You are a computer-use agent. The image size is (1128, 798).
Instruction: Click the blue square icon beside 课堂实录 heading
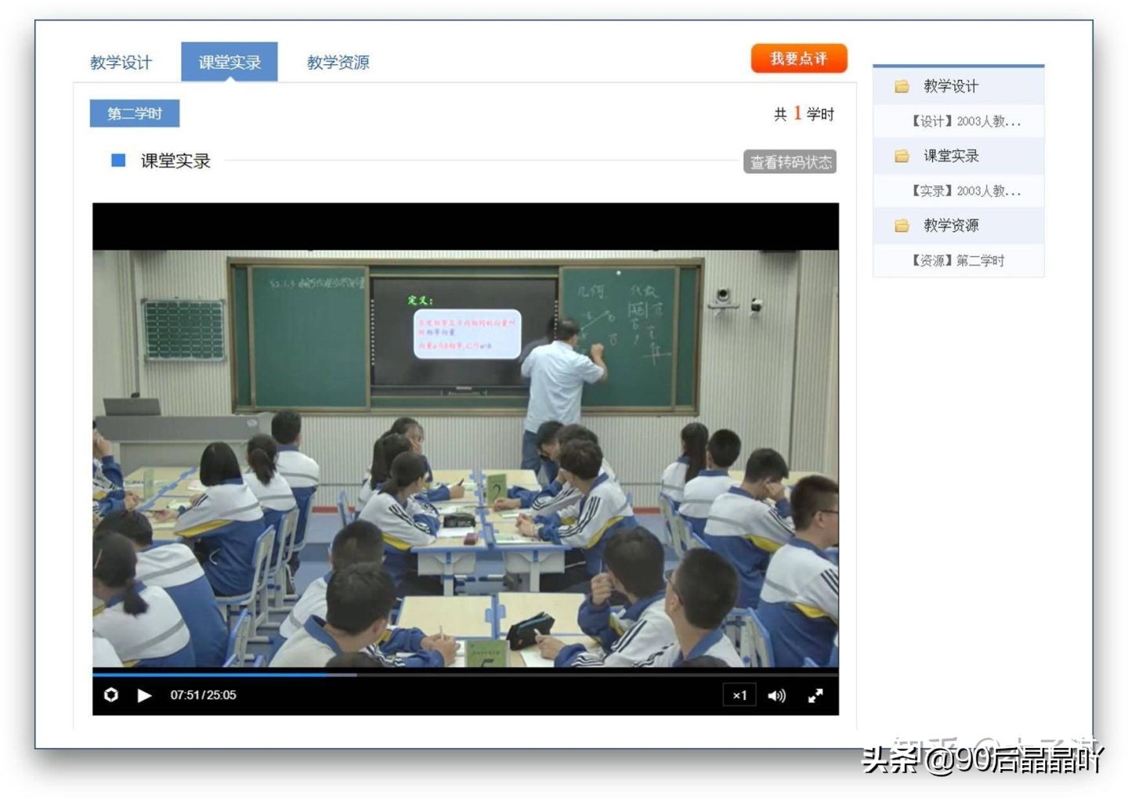click(x=116, y=161)
